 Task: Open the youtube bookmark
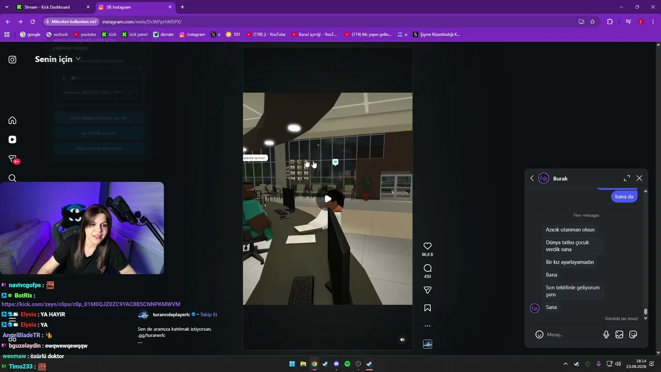[x=85, y=35]
